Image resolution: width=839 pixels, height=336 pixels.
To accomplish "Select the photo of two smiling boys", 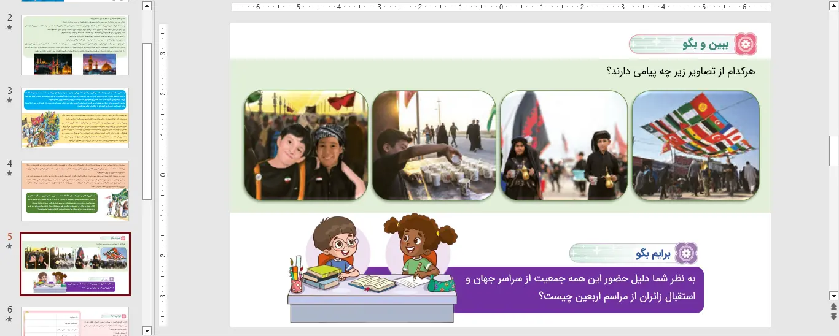I will (306, 145).
